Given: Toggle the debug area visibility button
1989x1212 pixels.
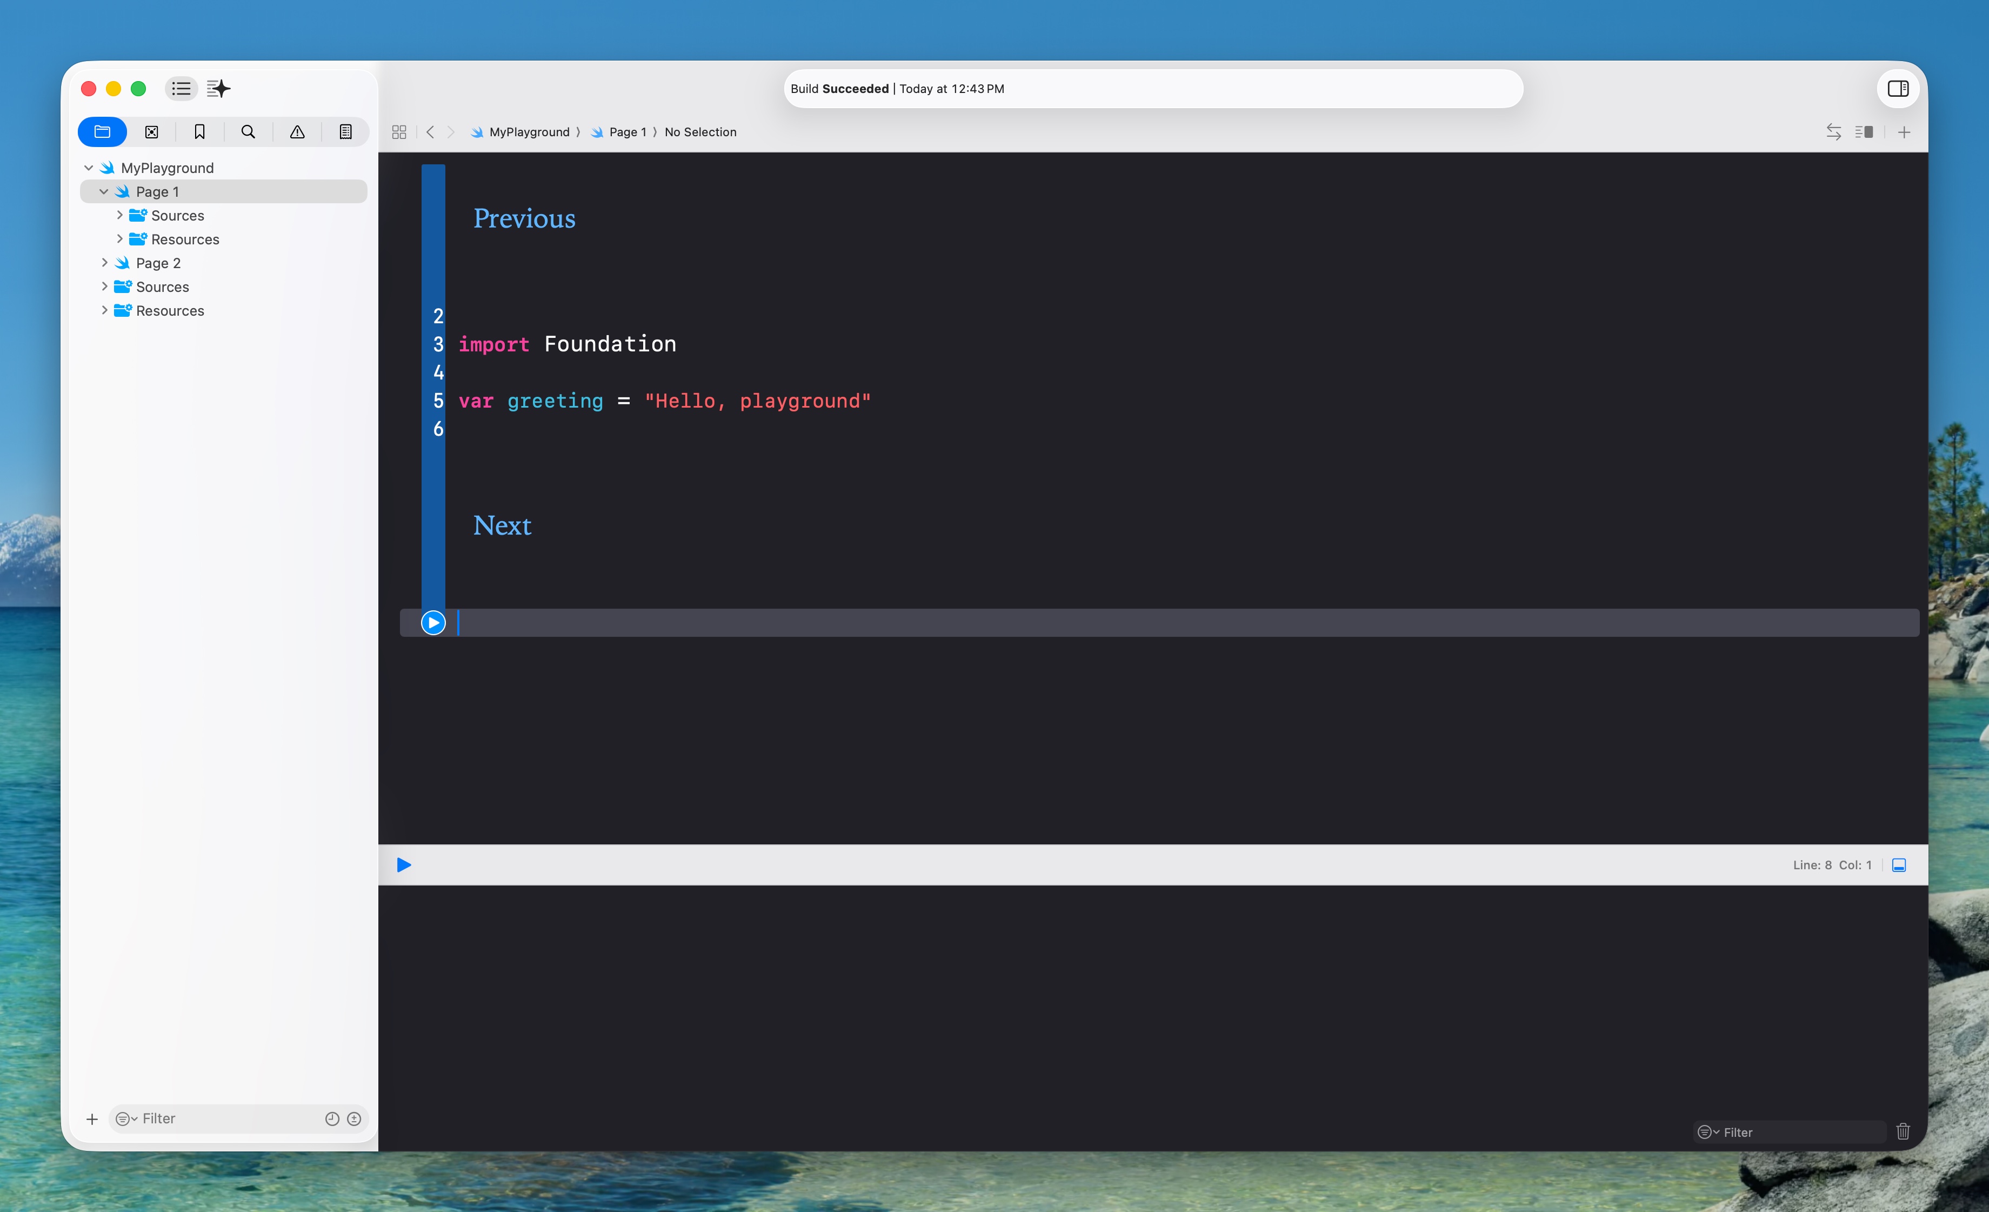Looking at the screenshot, I should [1899, 865].
